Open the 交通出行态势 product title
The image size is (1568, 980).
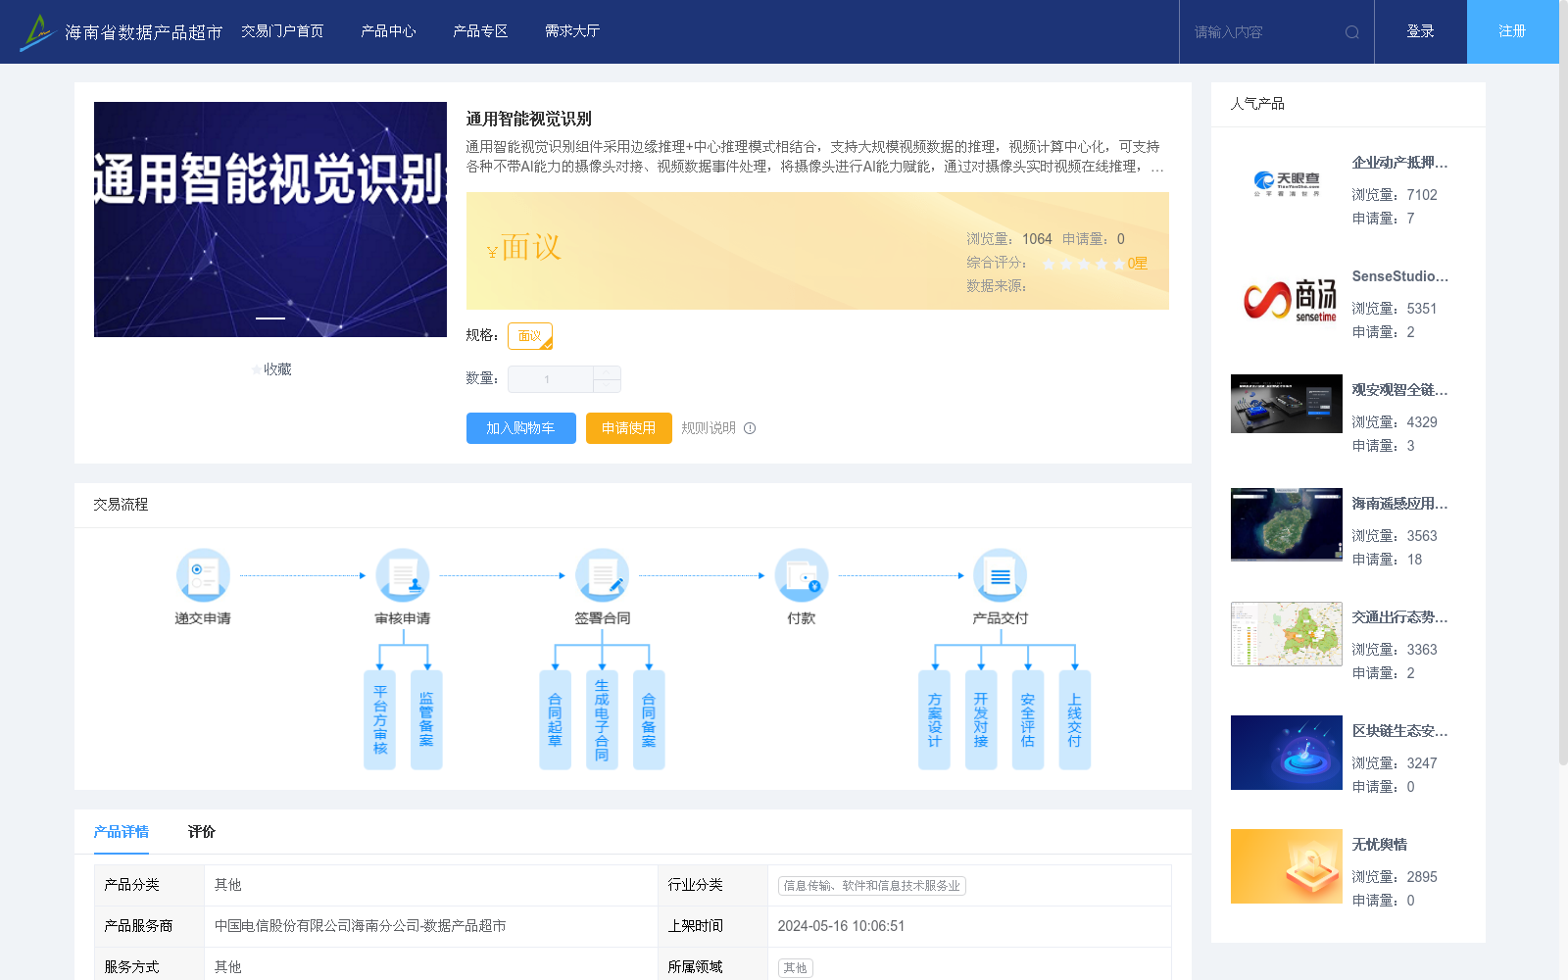(1399, 617)
